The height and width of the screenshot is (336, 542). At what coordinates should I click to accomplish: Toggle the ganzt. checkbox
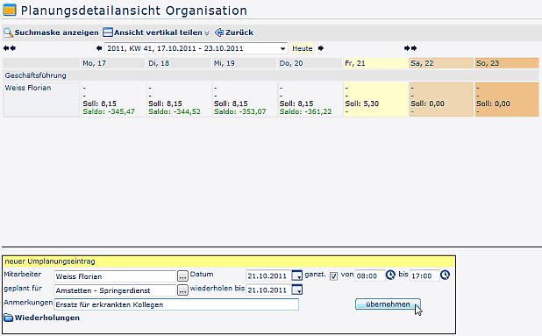[333, 276]
